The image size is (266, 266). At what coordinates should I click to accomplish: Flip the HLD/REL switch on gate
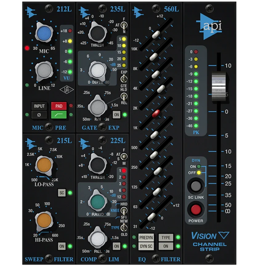click(x=124, y=96)
